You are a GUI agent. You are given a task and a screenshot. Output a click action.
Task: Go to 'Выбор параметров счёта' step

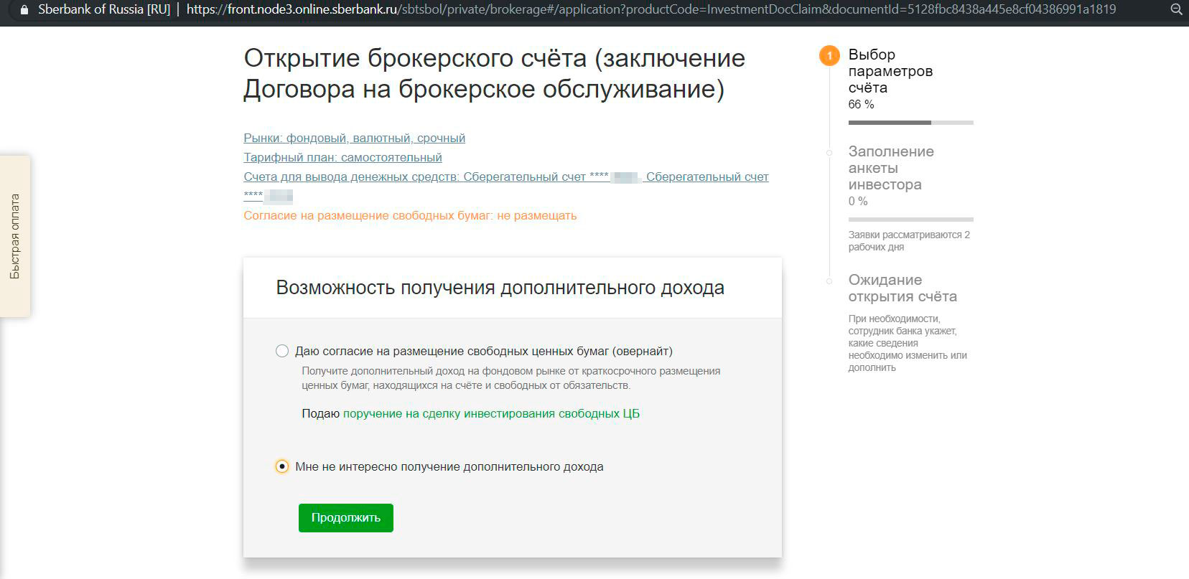coord(890,71)
